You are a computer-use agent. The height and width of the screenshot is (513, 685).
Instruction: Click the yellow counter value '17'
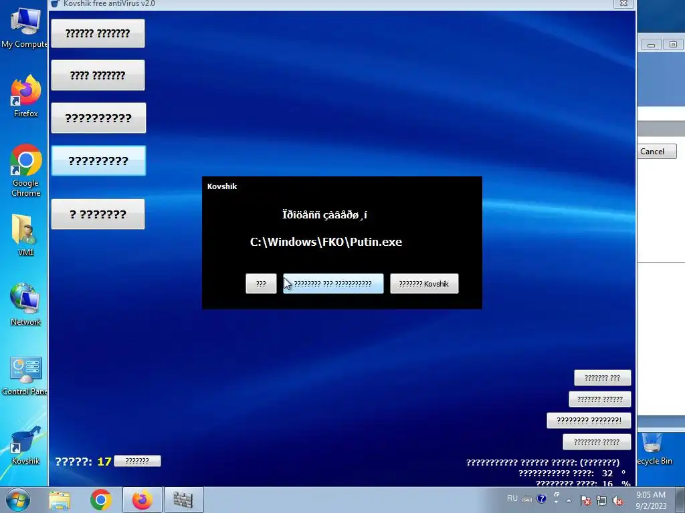[x=104, y=462]
